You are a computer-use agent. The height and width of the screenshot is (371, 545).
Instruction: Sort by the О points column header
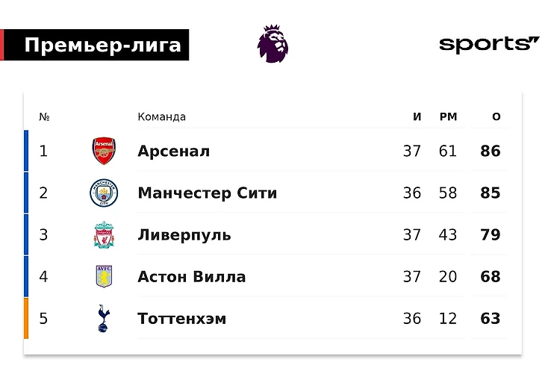(x=496, y=116)
